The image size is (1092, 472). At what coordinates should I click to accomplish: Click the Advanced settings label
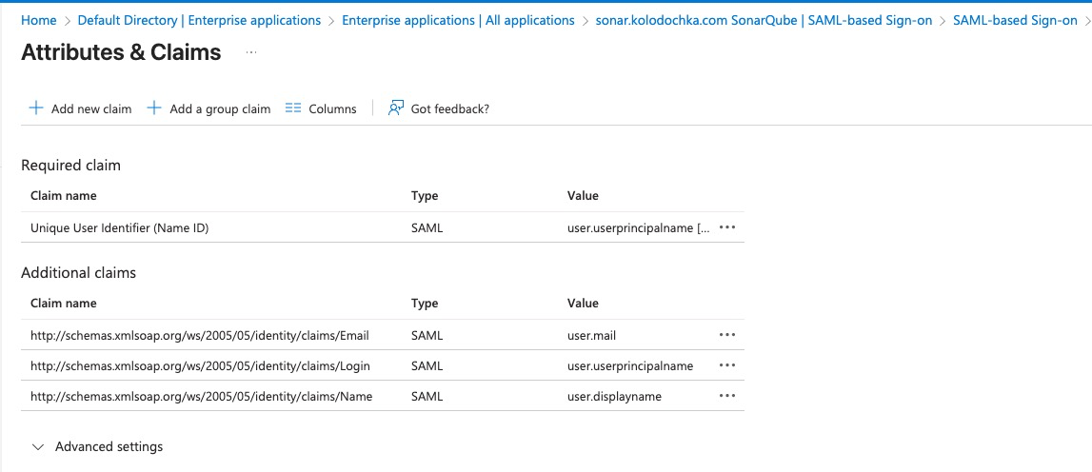[x=109, y=446]
